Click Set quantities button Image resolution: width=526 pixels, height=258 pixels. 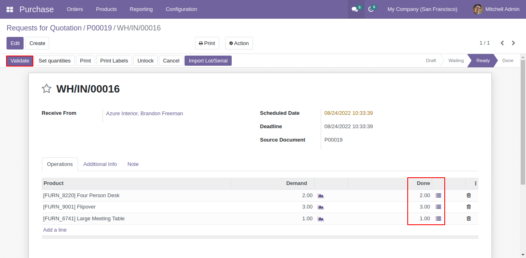[54, 61]
